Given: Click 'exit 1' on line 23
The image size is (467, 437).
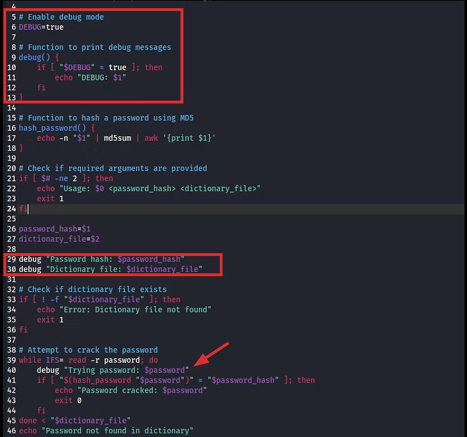Looking at the screenshot, I should pyautogui.click(x=50, y=199).
